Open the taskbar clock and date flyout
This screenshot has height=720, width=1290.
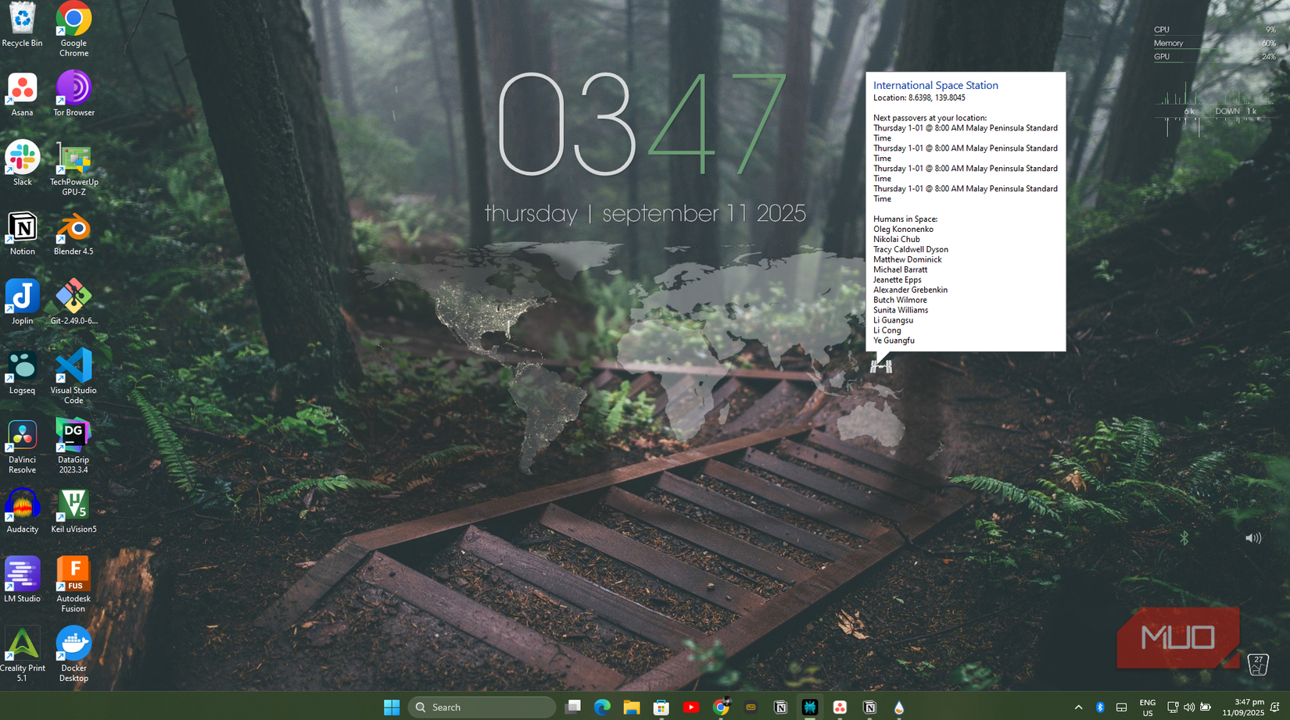(1242, 708)
